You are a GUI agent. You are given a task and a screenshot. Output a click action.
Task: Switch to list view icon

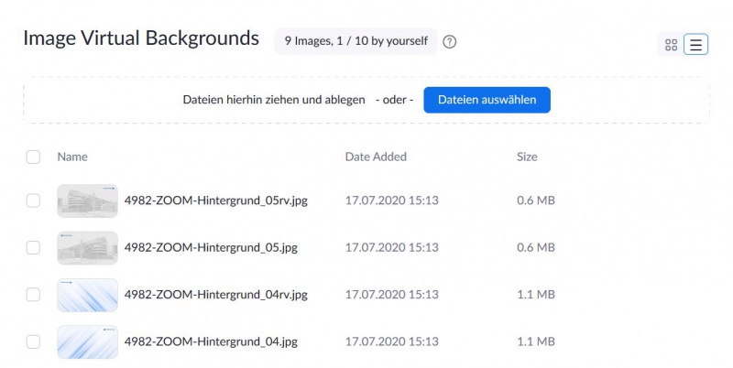click(695, 45)
